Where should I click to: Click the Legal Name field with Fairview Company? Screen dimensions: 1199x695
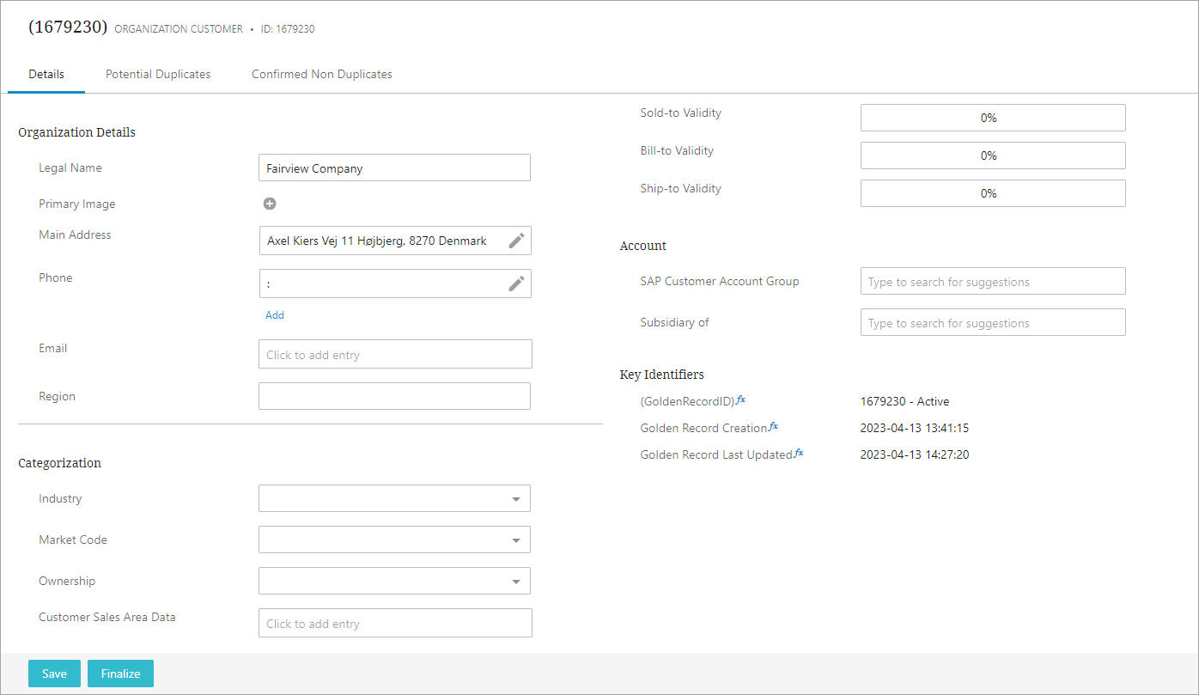[x=394, y=168]
